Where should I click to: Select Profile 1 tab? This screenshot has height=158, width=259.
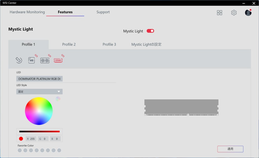[28, 44]
